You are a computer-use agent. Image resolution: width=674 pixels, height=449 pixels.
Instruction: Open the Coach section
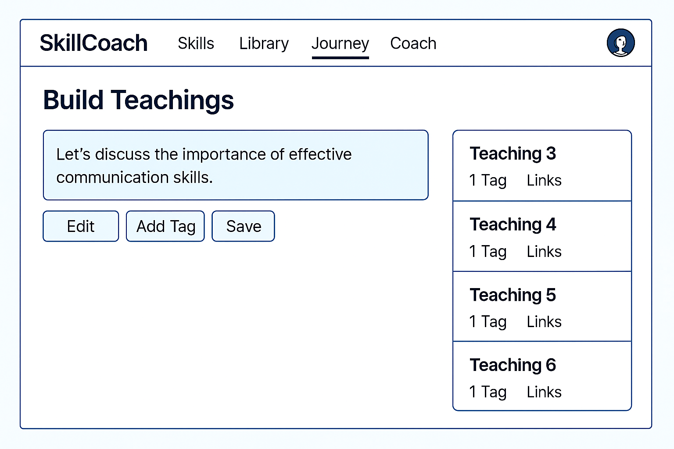413,43
